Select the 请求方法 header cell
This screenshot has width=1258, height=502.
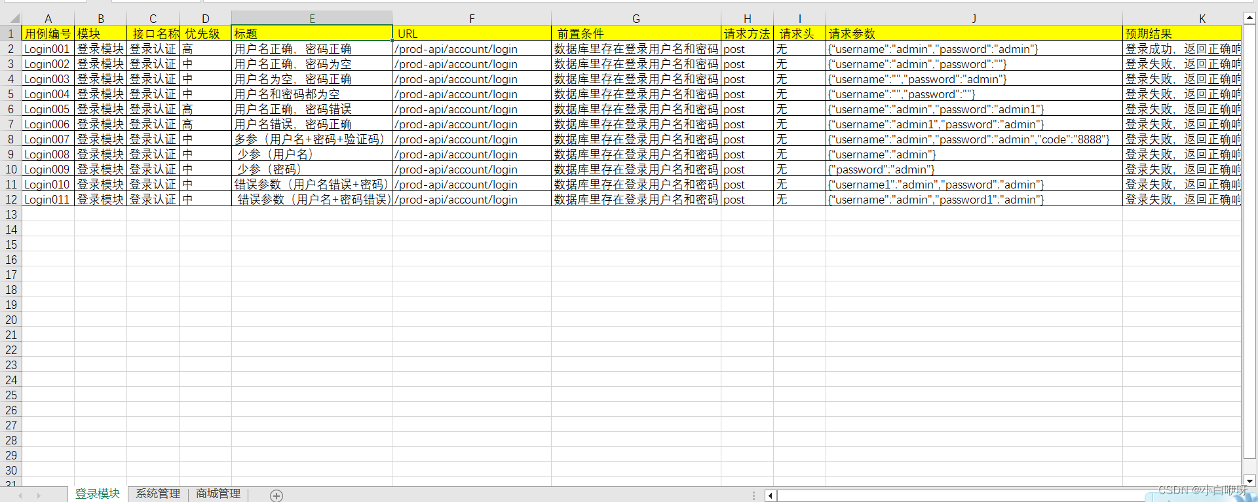coord(747,33)
